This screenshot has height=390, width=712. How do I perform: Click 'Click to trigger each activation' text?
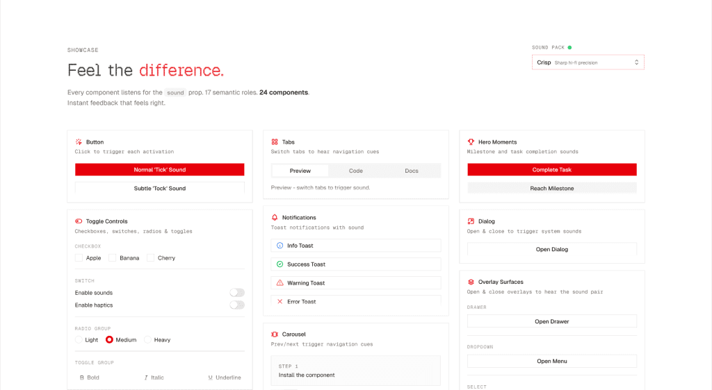tap(124, 152)
